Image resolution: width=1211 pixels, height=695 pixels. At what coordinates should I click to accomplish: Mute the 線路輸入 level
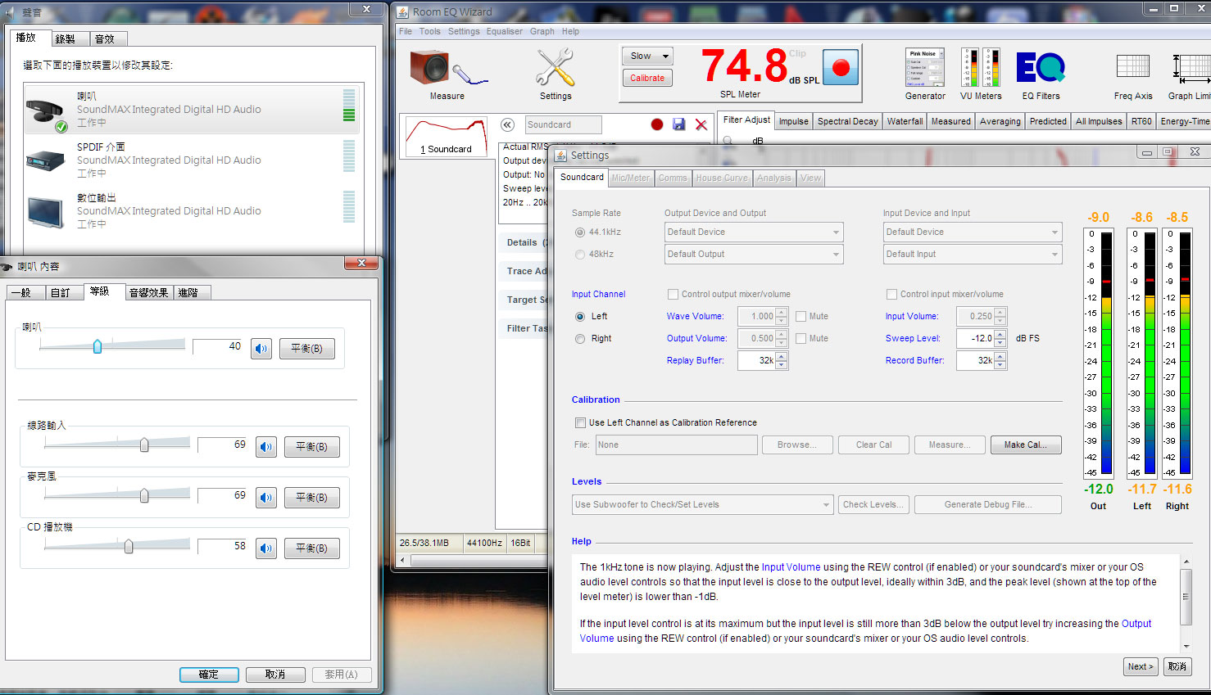point(266,447)
